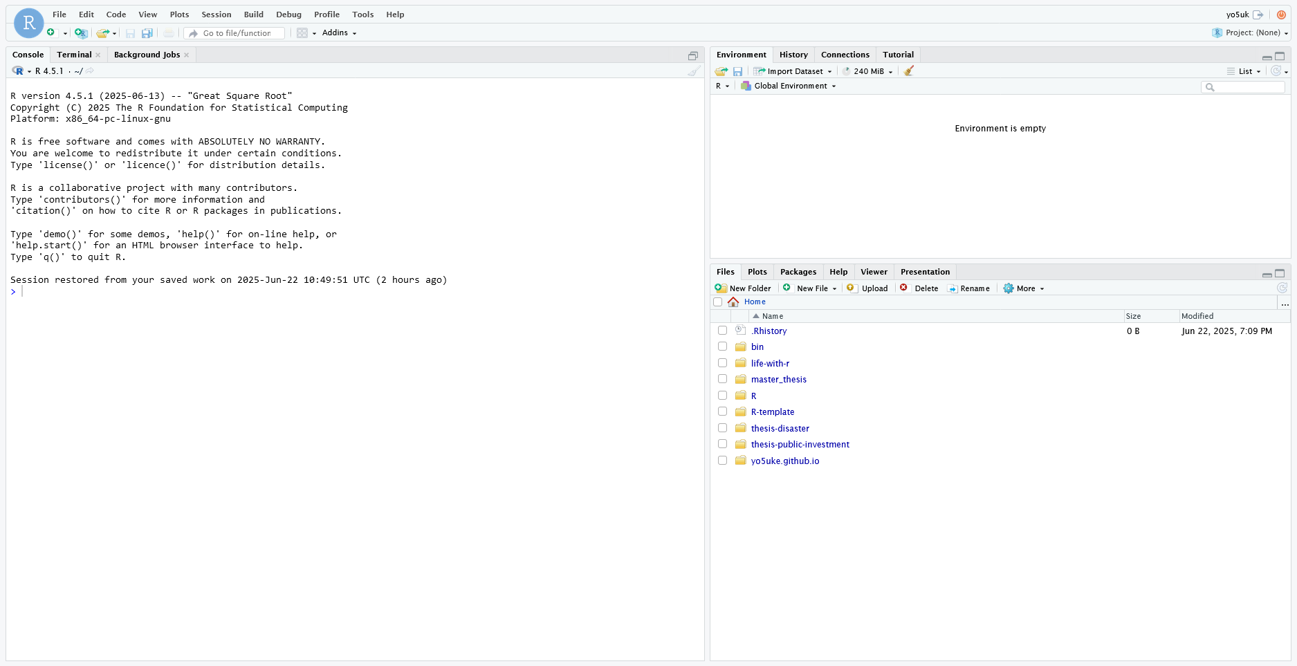The width and height of the screenshot is (1297, 666).
Task: Clear environment objects with broom icon
Action: [909, 71]
